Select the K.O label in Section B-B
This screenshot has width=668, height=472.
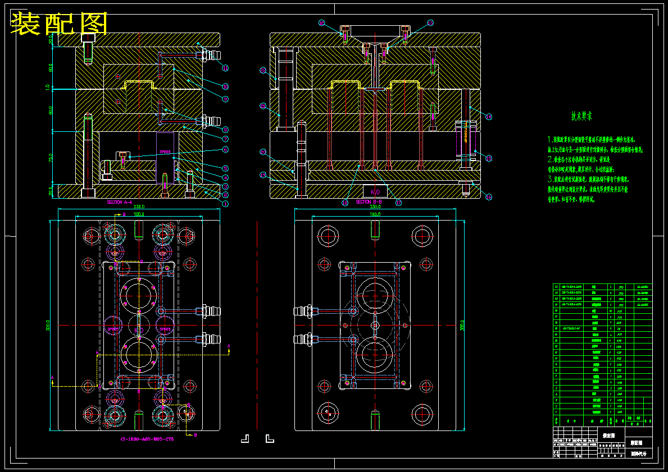pyautogui.click(x=374, y=192)
